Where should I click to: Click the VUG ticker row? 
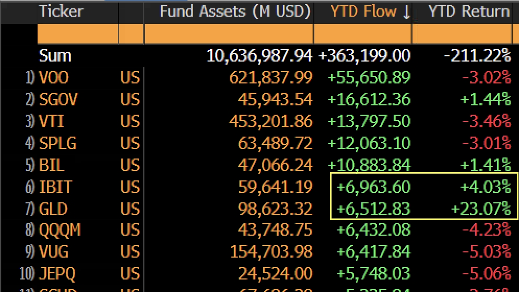point(54,252)
